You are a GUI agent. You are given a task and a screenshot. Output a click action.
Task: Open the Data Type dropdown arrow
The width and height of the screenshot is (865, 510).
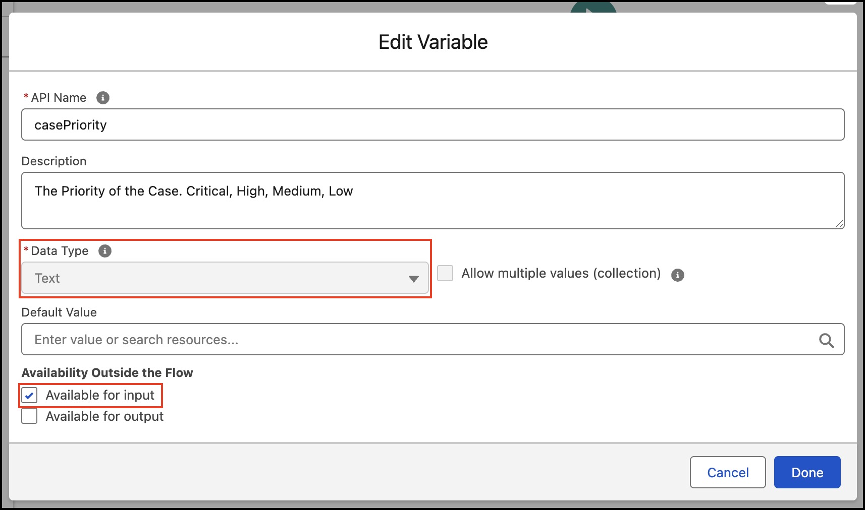[414, 279]
